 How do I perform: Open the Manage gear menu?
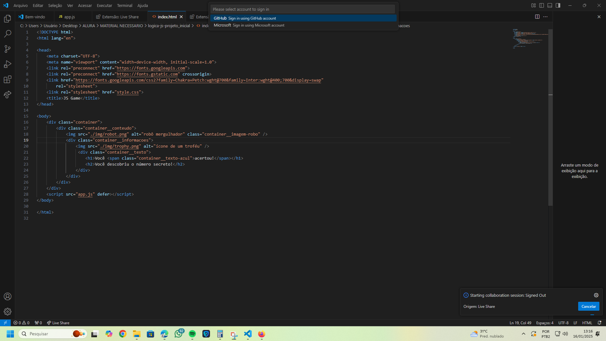pyautogui.click(x=8, y=312)
